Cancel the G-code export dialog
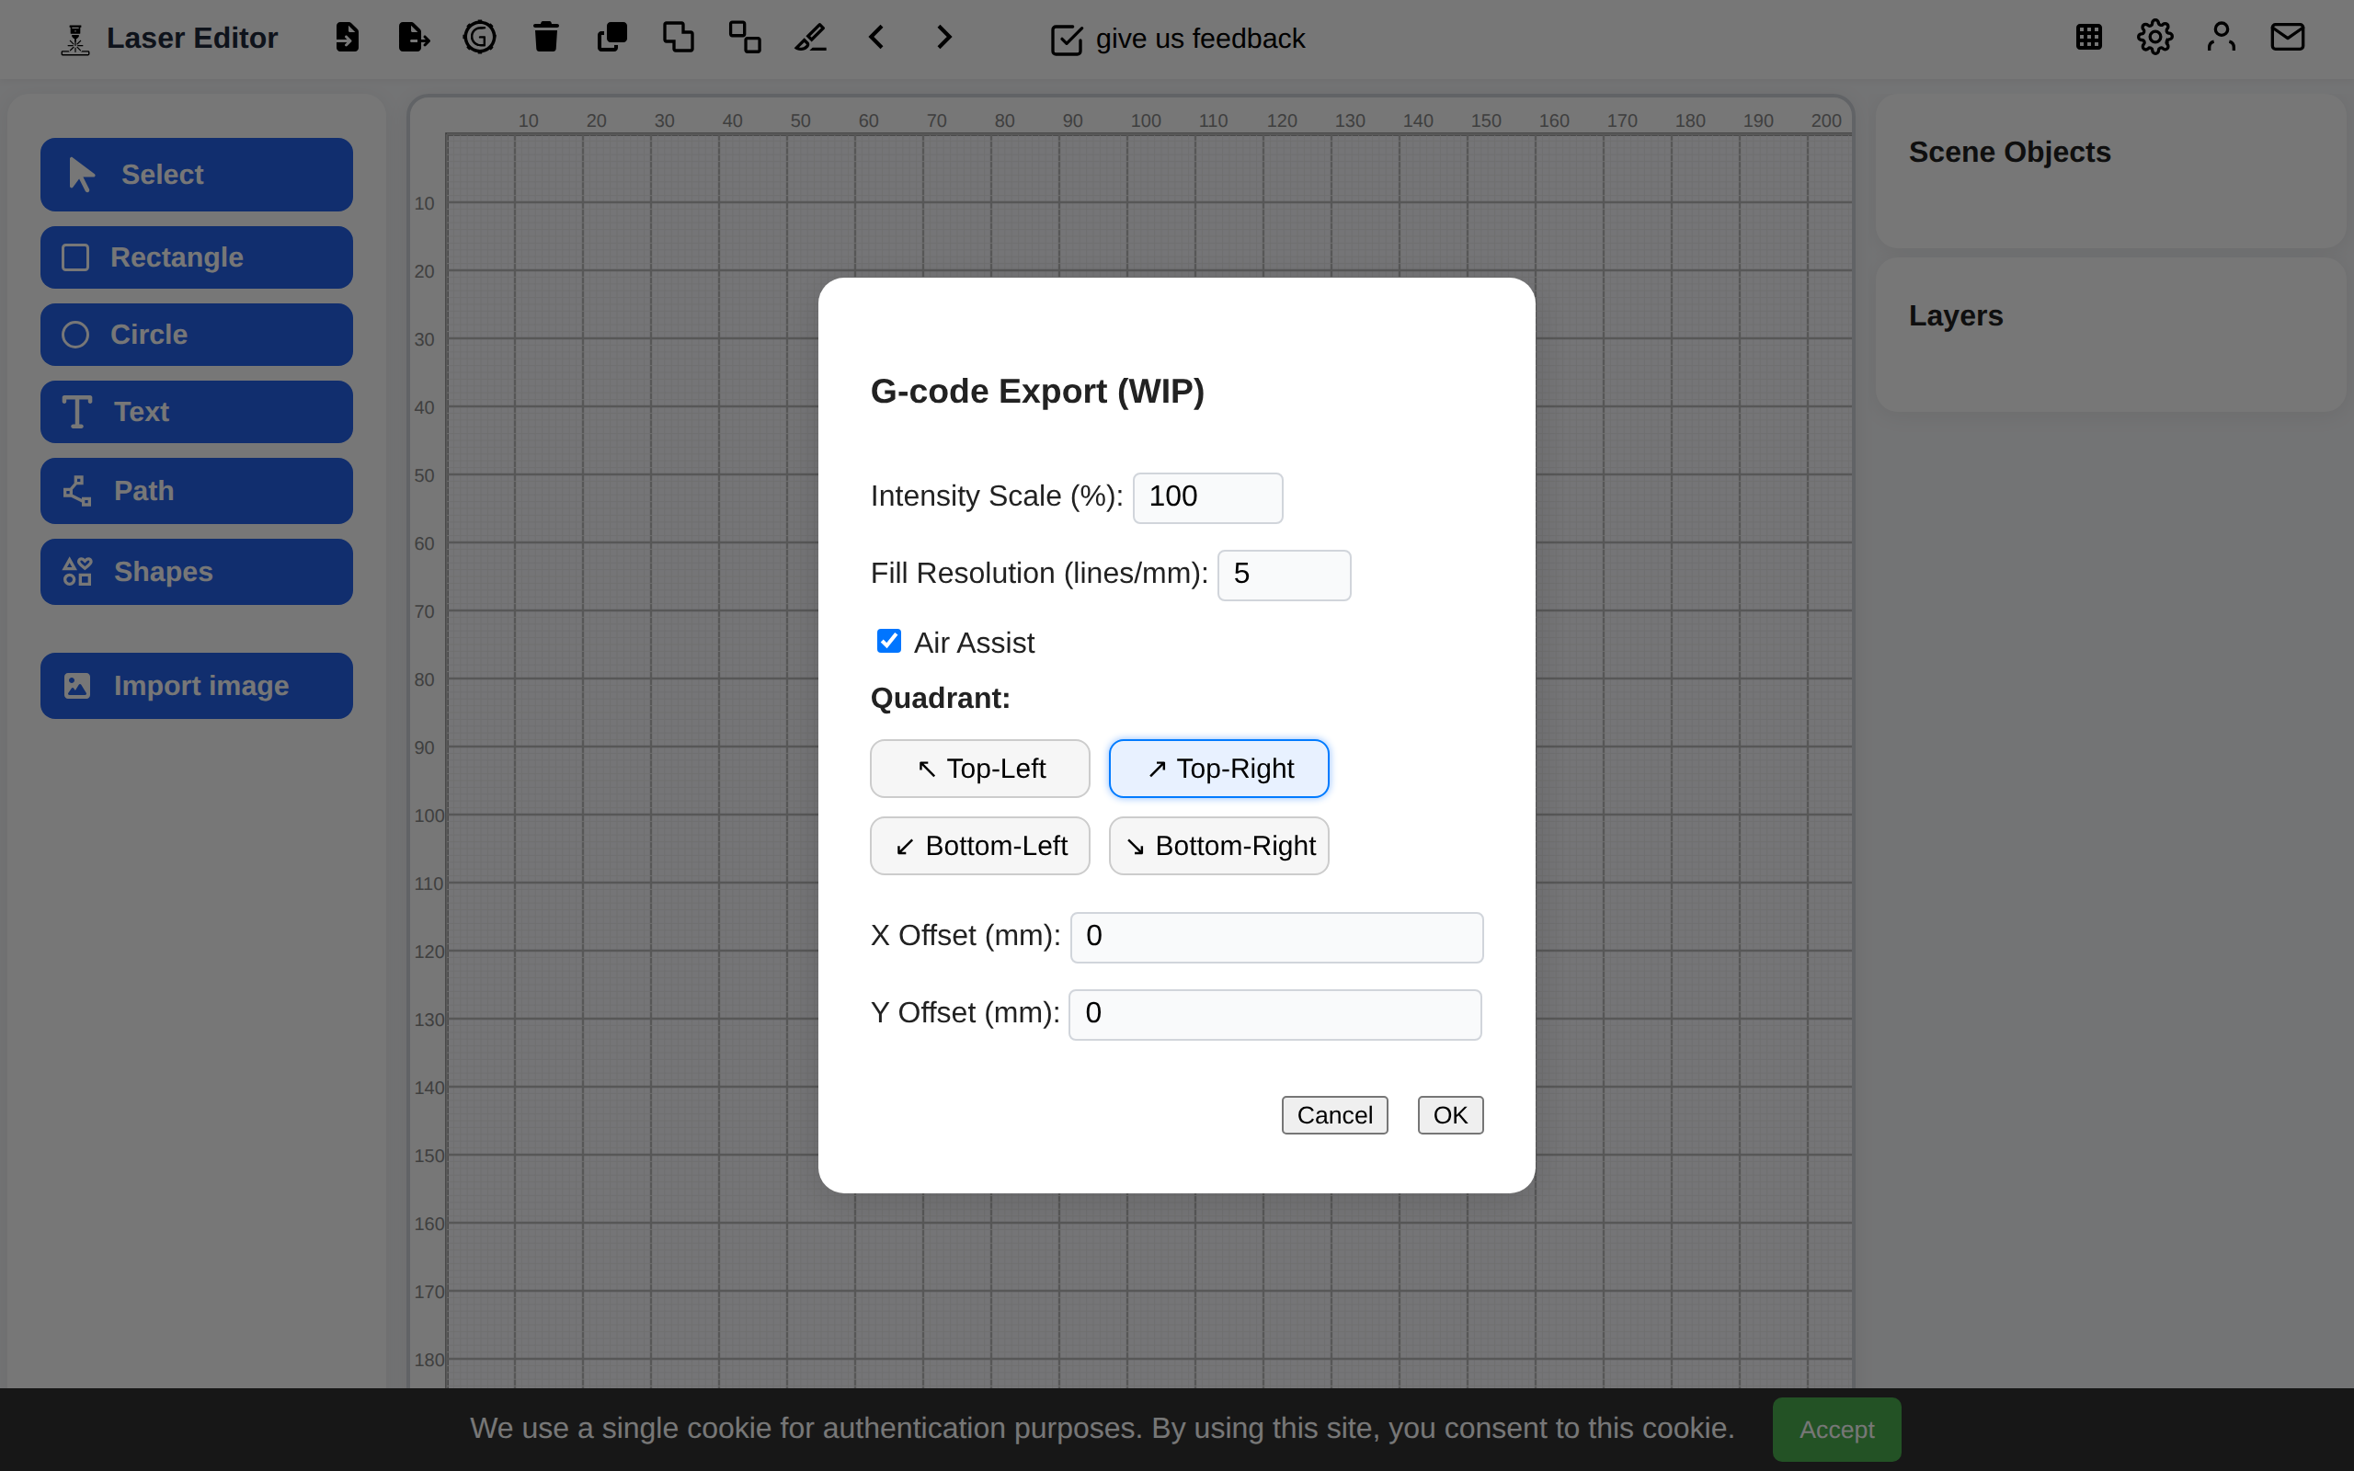Viewport: 2354px width, 1471px height. [1334, 1115]
